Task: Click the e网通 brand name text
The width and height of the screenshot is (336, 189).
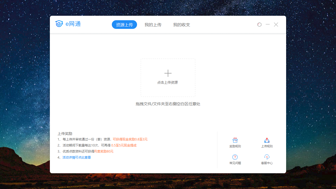Action: (x=73, y=24)
